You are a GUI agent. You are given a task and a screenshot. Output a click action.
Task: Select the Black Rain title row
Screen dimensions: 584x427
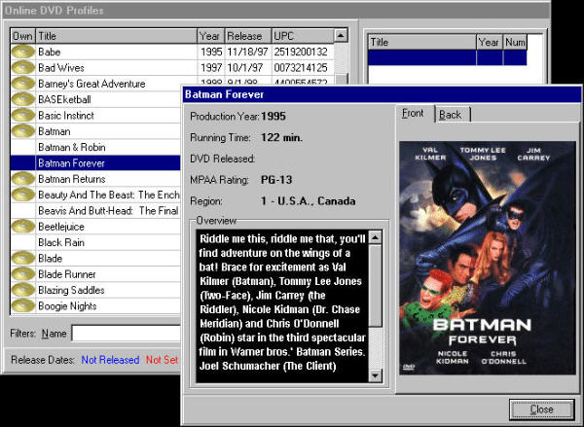(x=95, y=242)
